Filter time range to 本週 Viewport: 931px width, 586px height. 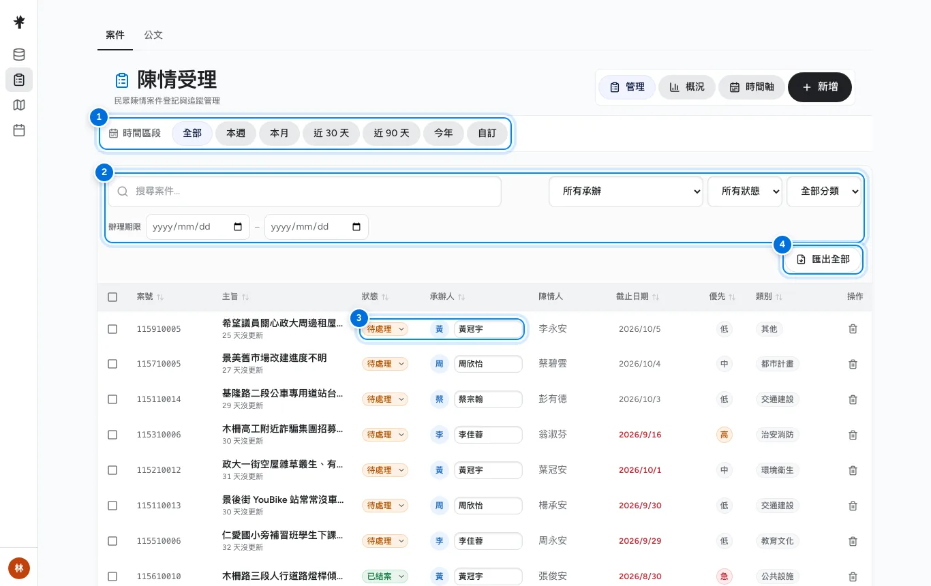pos(236,134)
